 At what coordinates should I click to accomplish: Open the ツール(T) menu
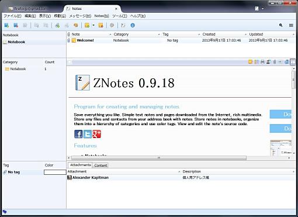pyautogui.click(x=120, y=16)
